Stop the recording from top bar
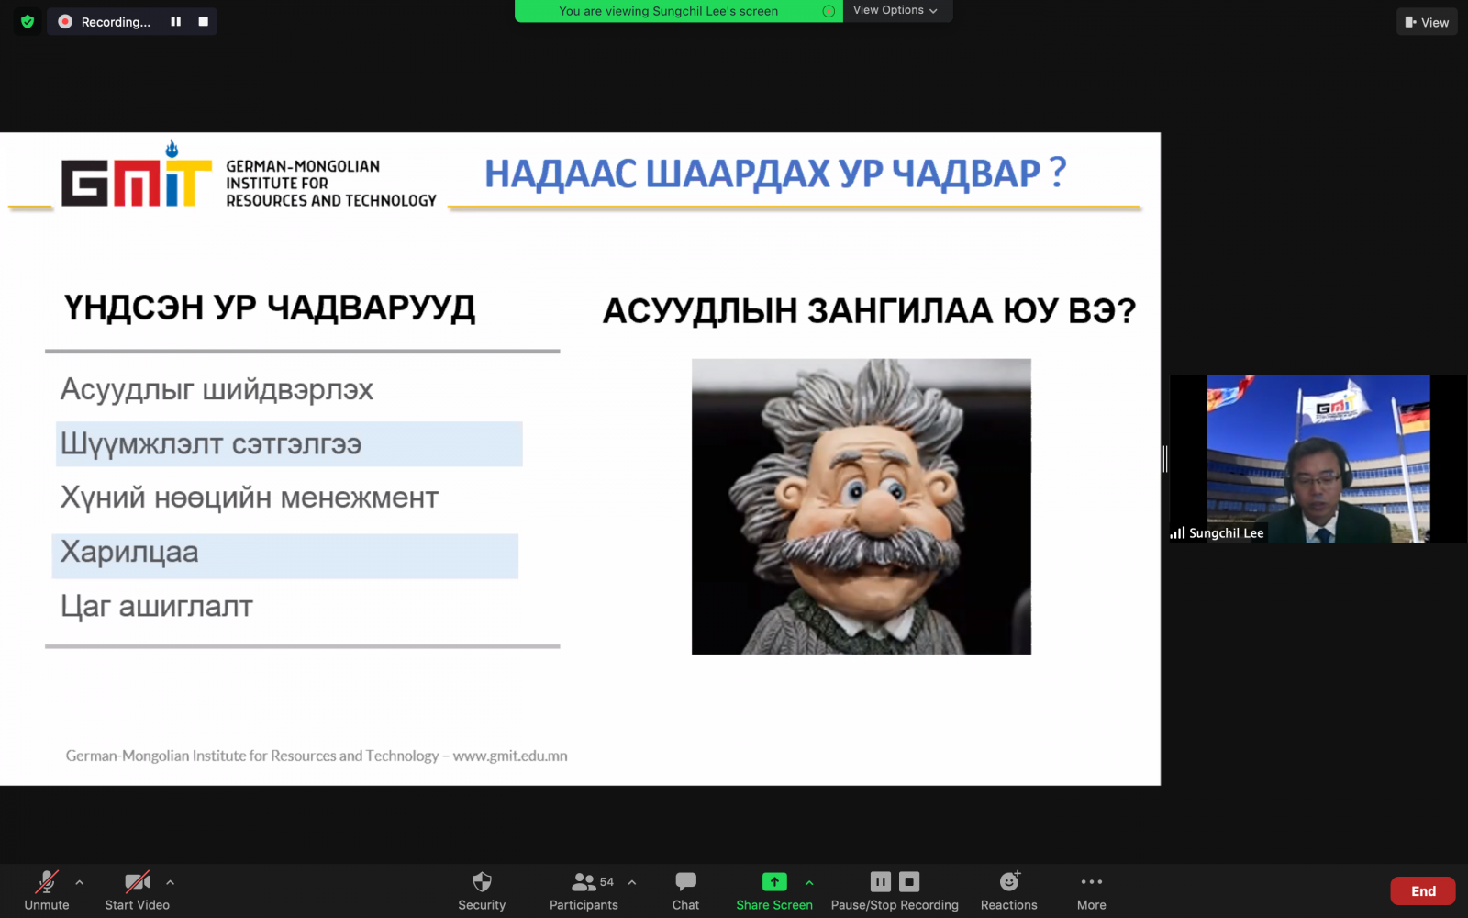This screenshot has height=918, width=1468. pos(204,21)
